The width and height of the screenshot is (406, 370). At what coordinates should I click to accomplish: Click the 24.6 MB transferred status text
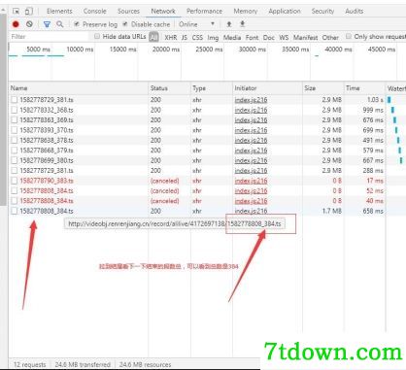pyautogui.click(x=83, y=364)
